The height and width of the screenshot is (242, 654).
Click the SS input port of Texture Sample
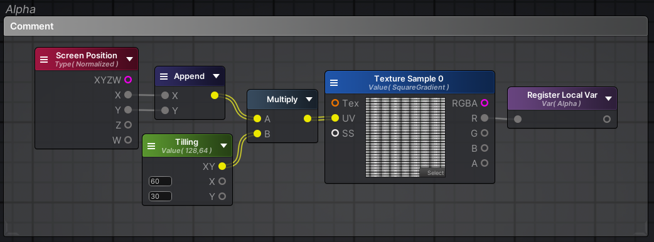(x=335, y=134)
